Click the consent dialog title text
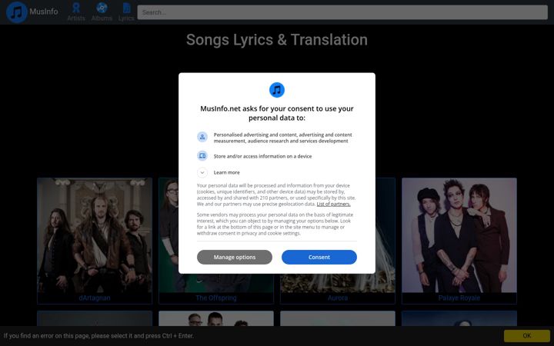The width and height of the screenshot is (554, 346). (x=277, y=113)
